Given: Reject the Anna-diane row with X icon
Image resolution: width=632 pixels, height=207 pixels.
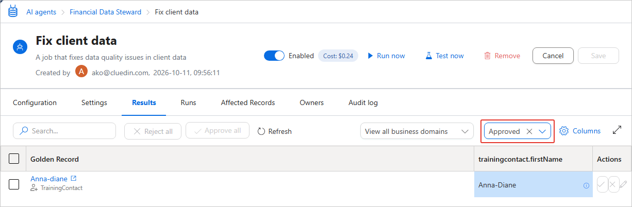Looking at the screenshot, I should (613, 184).
